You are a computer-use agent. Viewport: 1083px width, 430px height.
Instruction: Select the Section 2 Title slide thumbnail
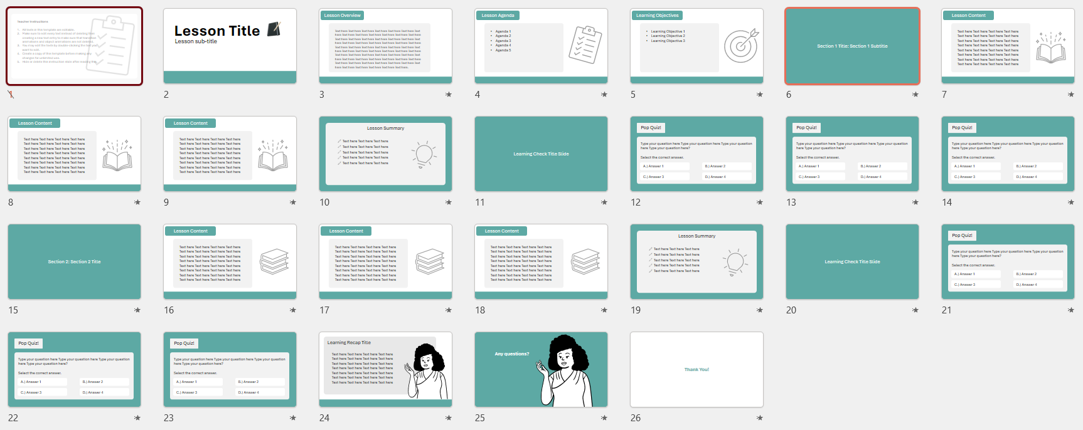[74, 262]
